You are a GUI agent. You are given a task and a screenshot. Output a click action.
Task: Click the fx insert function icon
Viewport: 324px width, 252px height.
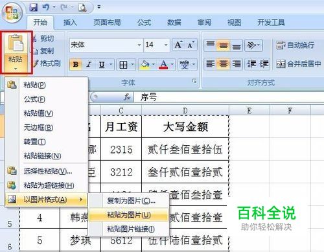(127, 97)
